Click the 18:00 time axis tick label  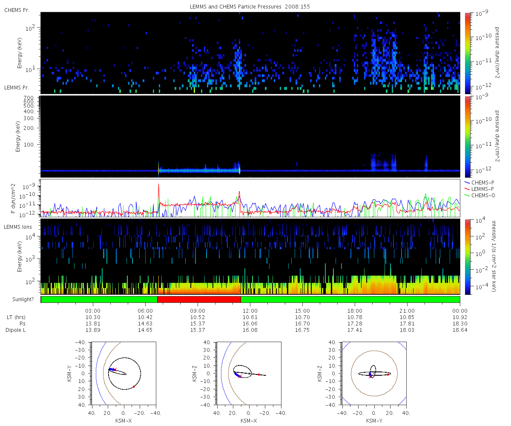[x=355, y=311]
